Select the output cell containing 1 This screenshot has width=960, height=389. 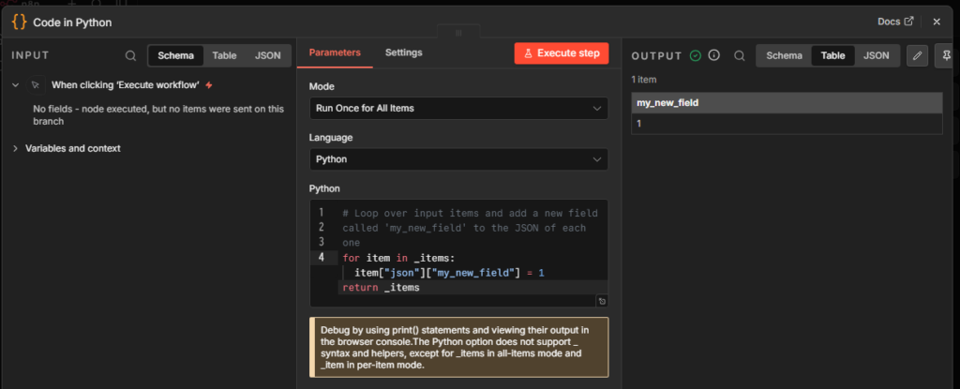click(787, 124)
